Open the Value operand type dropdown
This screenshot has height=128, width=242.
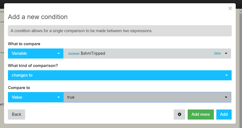[36, 97]
